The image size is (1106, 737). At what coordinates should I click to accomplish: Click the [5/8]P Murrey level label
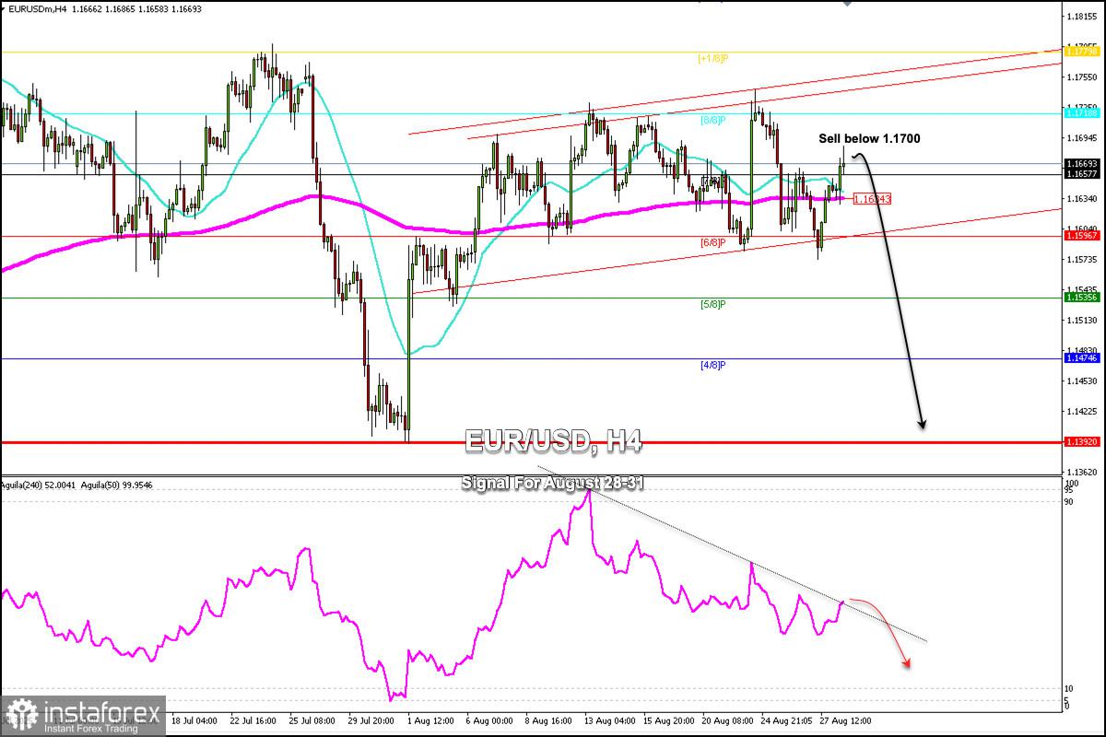[712, 304]
